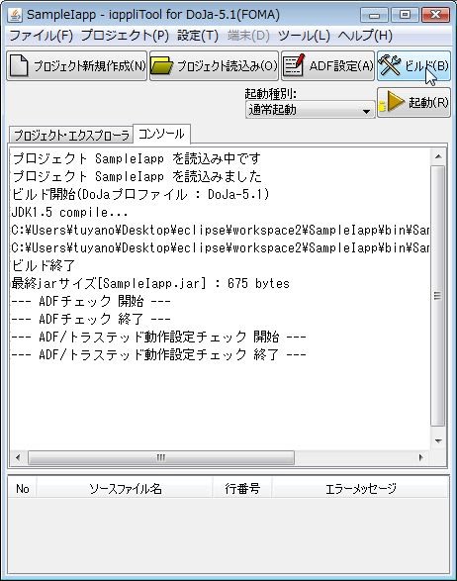Image resolution: width=457 pixels, height=581 pixels.
Task: Click the ADF settings notepad icon
Action: [294, 65]
